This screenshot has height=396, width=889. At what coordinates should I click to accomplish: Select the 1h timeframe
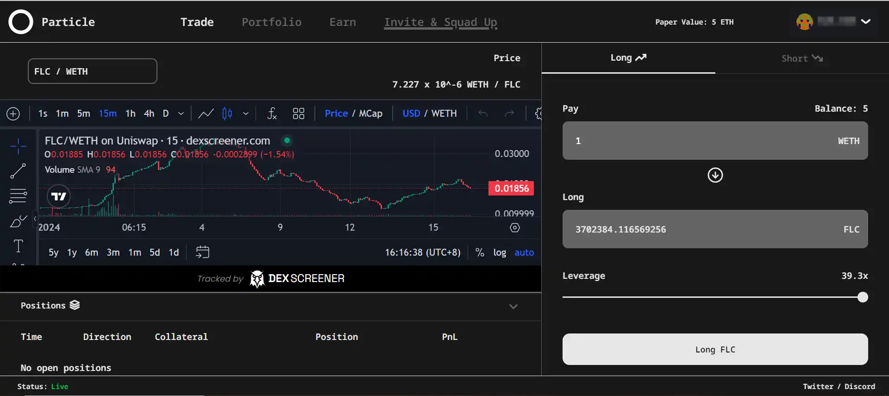tap(131, 113)
